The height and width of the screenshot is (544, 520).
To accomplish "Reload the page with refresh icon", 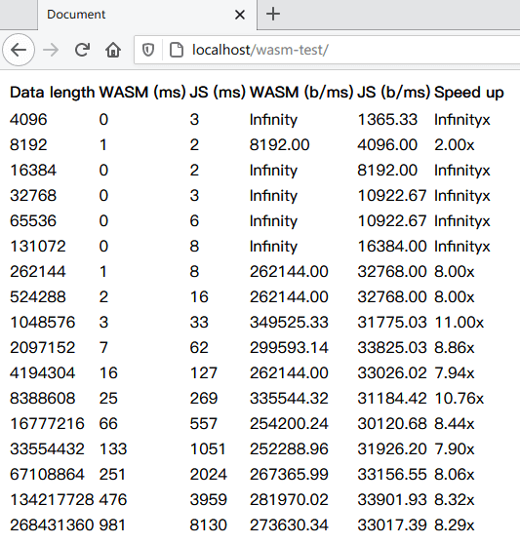I will point(82,50).
